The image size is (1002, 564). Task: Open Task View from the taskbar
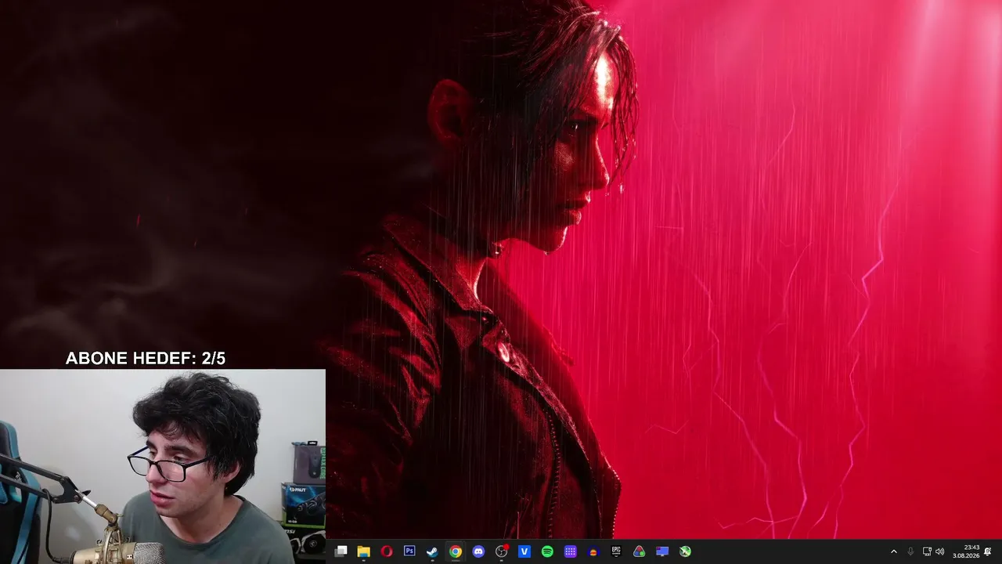(x=341, y=551)
